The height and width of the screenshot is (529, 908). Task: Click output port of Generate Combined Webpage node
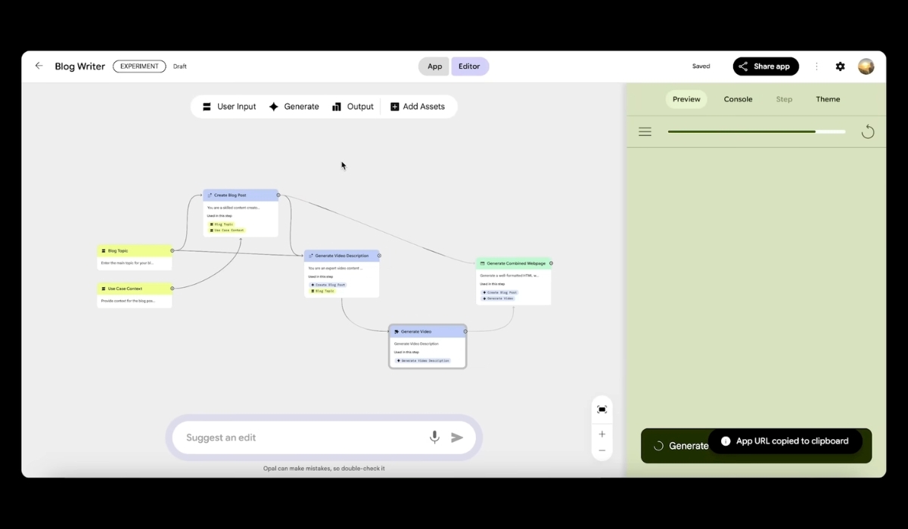coord(551,263)
